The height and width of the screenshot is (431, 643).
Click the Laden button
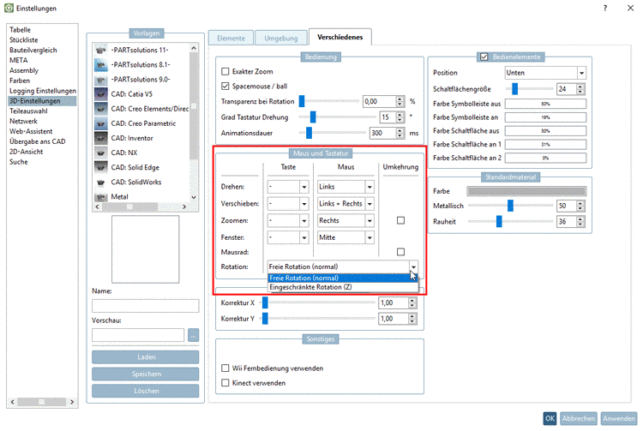click(146, 356)
